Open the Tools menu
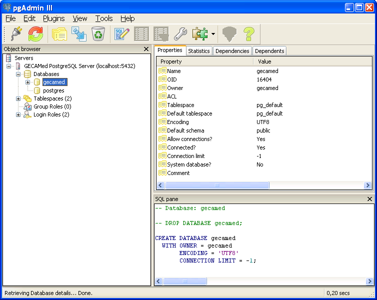 pos(104,18)
